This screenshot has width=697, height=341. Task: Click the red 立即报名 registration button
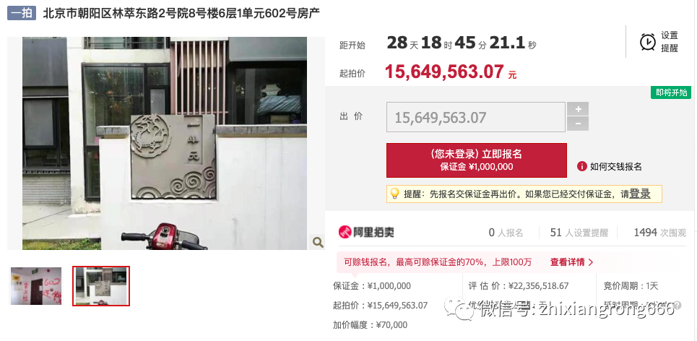coord(477,160)
